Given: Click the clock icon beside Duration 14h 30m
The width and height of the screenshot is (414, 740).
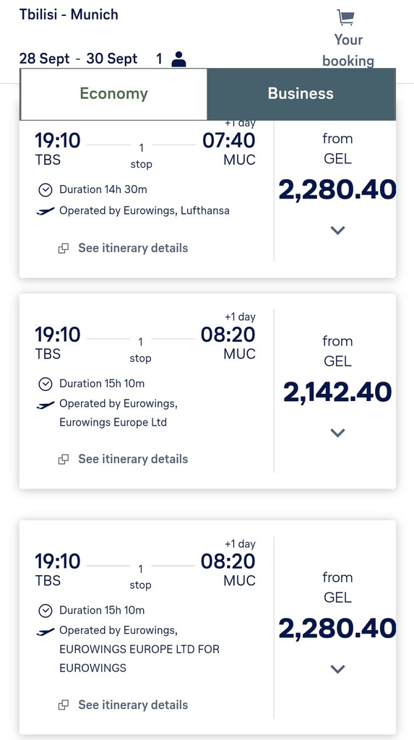Looking at the screenshot, I should [x=45, y=190].
